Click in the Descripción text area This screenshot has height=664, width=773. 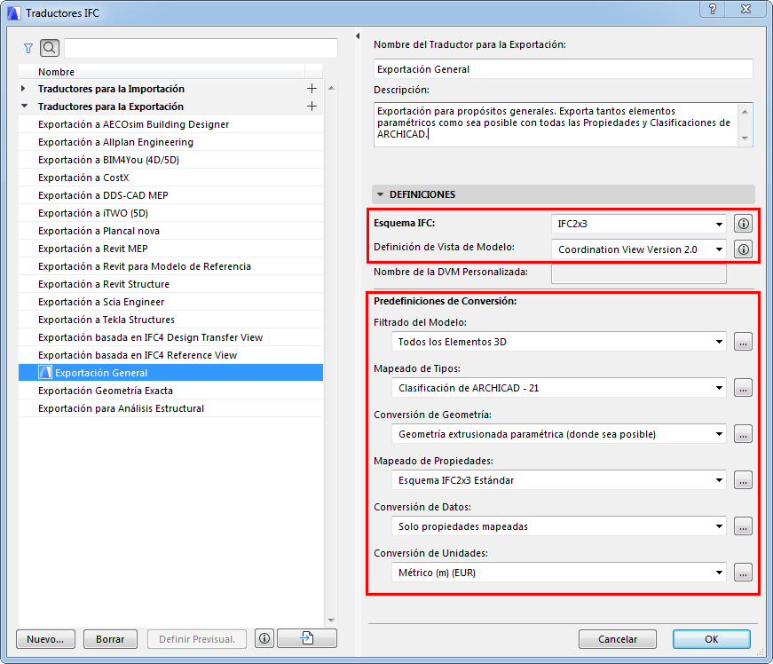click(556, 124)
